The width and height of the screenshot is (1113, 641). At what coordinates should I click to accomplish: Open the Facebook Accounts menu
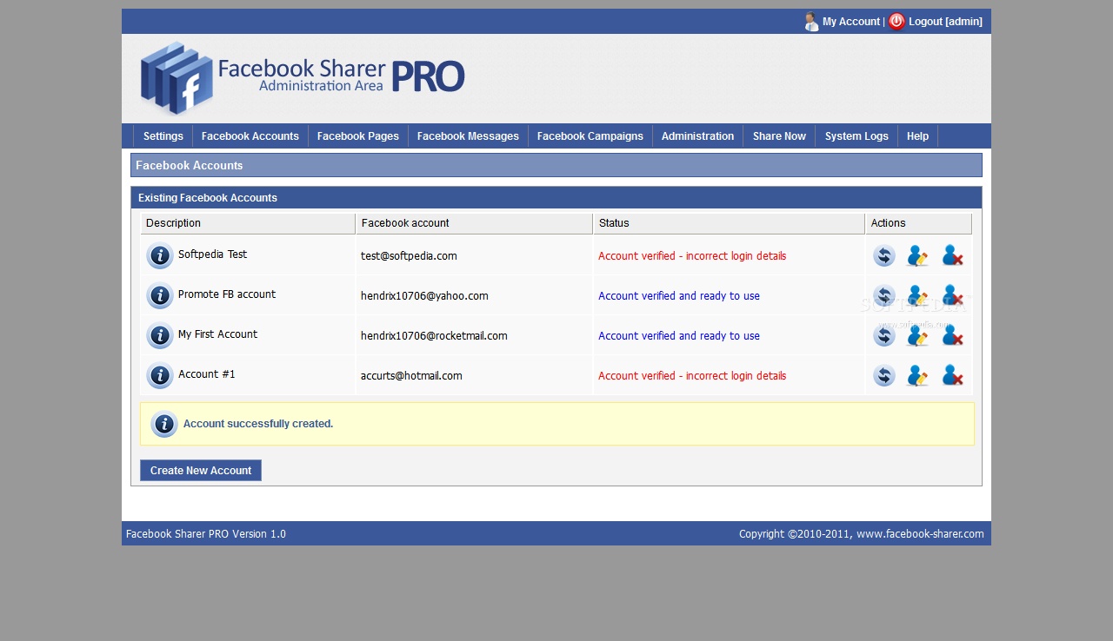pos(250,136)
